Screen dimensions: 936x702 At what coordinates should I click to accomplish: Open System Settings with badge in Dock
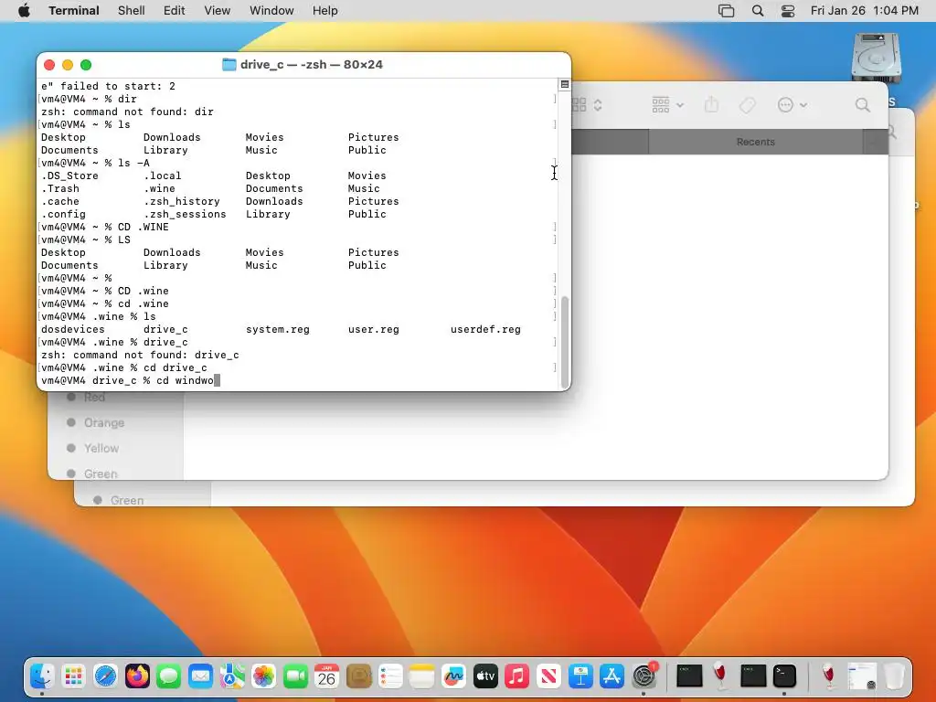[643, 676]
